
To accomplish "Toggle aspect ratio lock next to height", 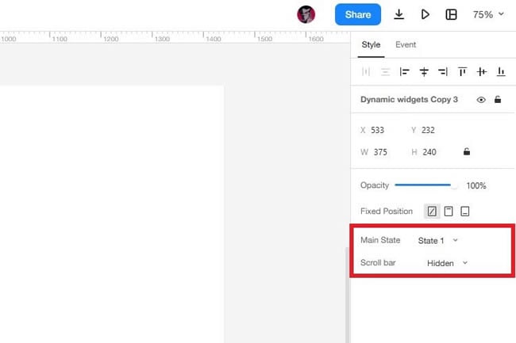I will pos(467,151).
